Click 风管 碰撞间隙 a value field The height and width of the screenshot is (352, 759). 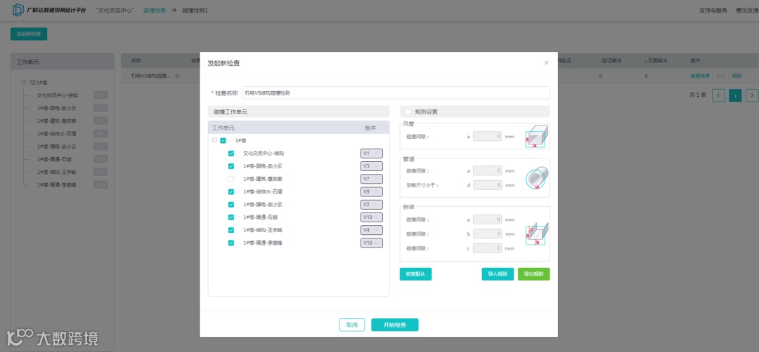click(x=488, y=136)
